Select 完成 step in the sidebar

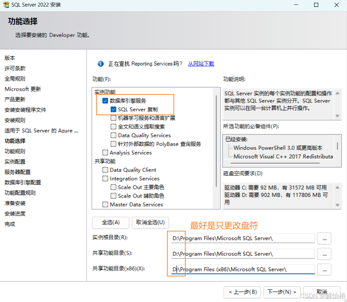coord(10,224)
